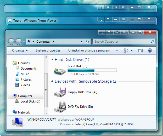Show more toolbar commands via » chevron
The height and width of the screenshot is (136, 163).
click(x=117, y=50)
